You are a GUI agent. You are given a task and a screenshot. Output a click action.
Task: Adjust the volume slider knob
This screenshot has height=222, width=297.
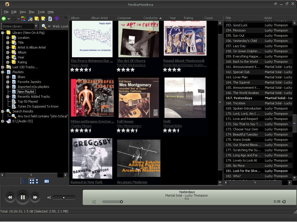(x=64, y=198)
